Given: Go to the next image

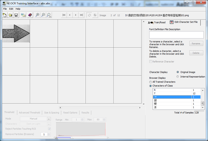Looking at the screenshot, I should [75, 15].
